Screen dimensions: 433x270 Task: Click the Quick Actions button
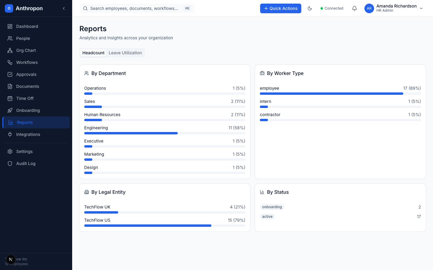pyautogui.click(x=281, y=8)
